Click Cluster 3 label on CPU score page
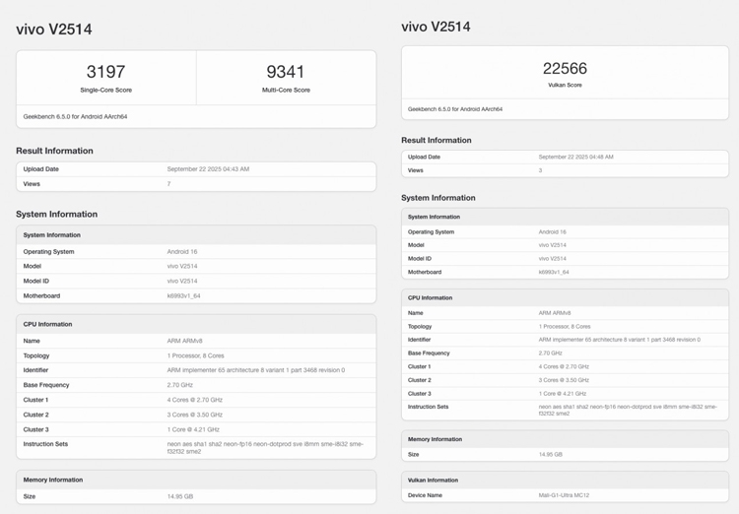Image resolution: width=739 pixels, height=514 pixels. (x=35, y=429)
